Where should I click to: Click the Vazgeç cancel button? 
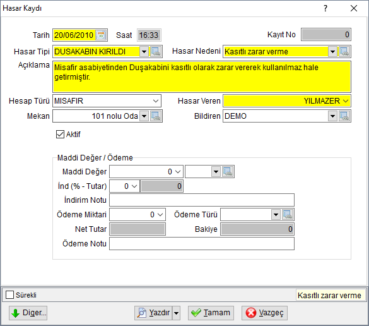coord(264,313)
